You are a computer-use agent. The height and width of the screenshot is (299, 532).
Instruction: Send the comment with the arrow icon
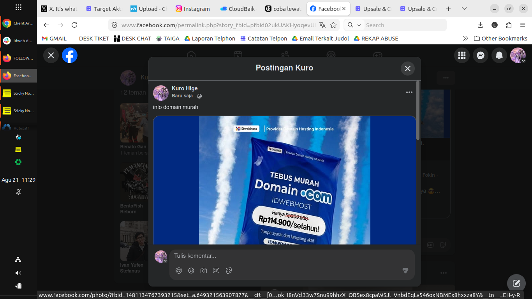(405, 271)
